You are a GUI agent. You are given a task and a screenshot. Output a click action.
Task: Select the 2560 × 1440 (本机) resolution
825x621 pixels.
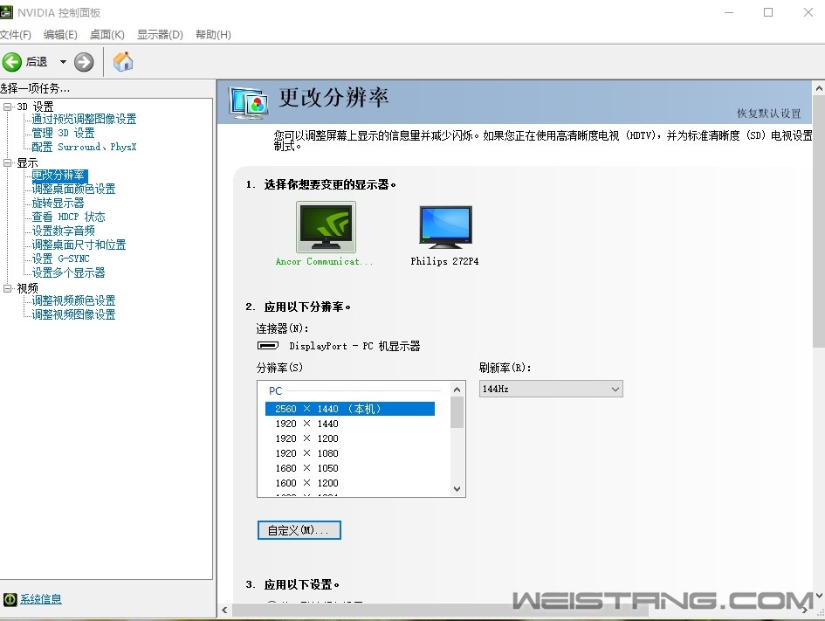pyautogui.click(x=350, y=409)
